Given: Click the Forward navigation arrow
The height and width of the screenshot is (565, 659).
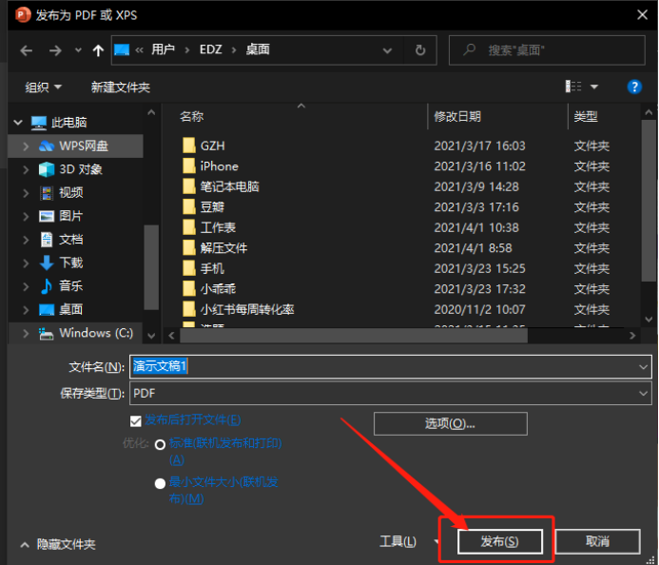Looking at the screenshot, I should coord(55,50).
